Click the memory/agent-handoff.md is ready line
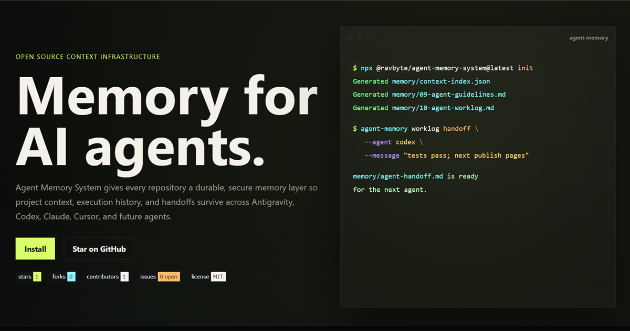Screen dimensions: 630x331 coord(416,176)
